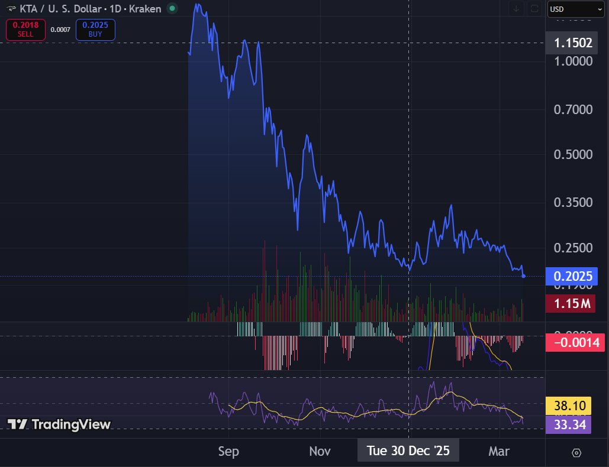Click the faded fullscreen frame icon
Image resolution: width=609 pixels, height=467 pixels.
pyautogui.click(x=534, y=9)
